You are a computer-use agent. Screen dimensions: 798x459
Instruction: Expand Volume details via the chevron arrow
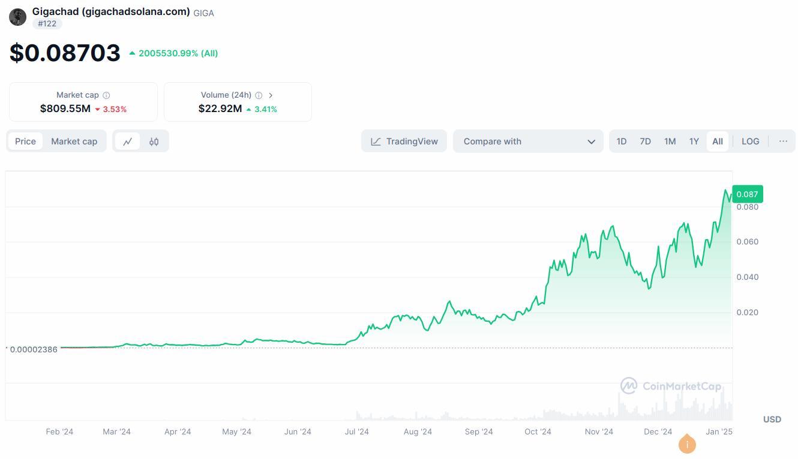tap(271, 95)
